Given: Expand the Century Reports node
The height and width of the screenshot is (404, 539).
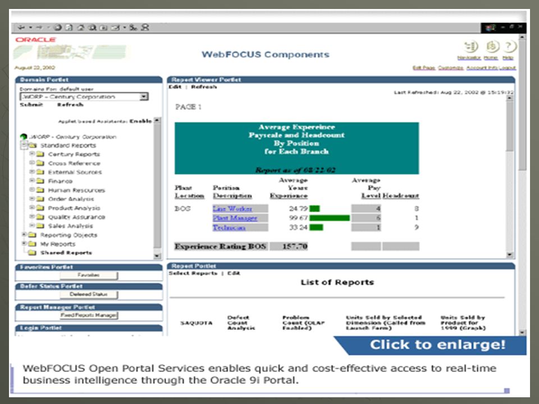Looking at the screenshot, I should click(32, 154).
